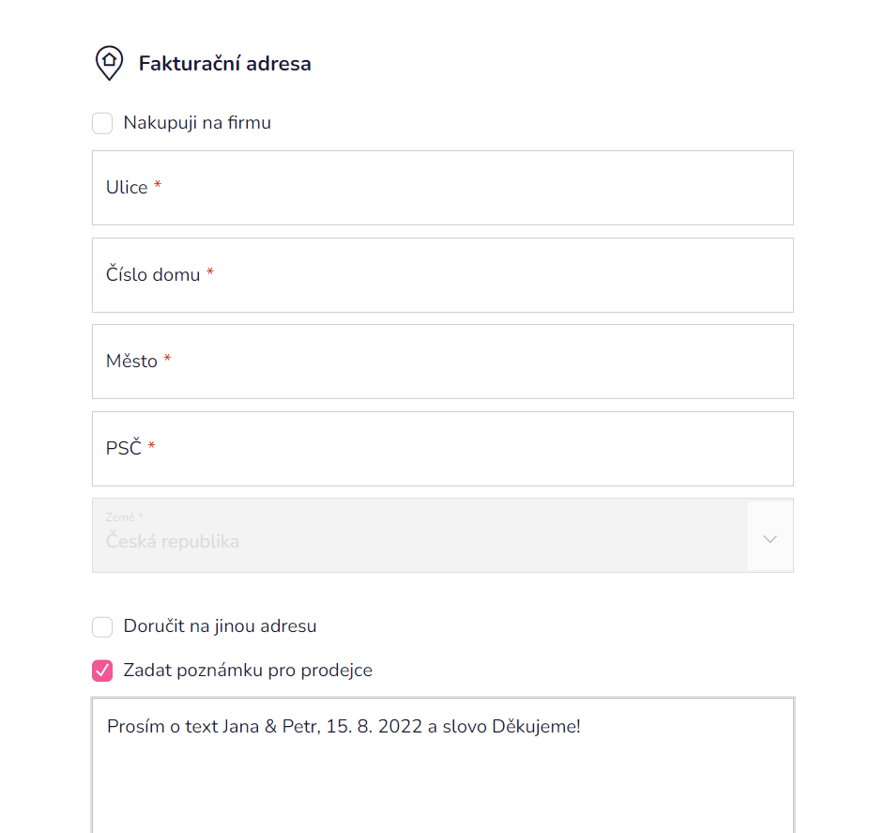
Task: Click the note text starting with Prosím
Action: click(343, 726)
